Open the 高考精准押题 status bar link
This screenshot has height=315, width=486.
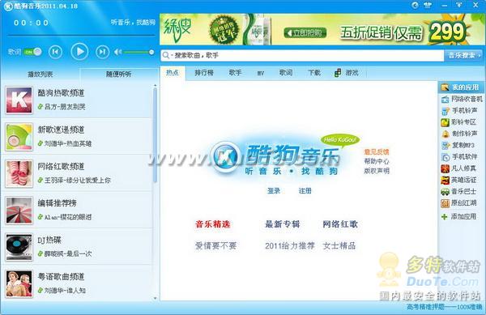[445, 307]
